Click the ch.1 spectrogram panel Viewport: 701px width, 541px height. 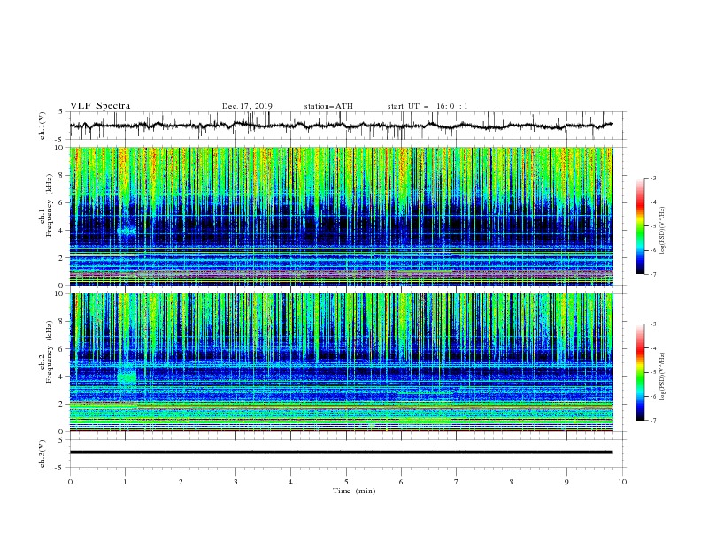coord(341,216)
